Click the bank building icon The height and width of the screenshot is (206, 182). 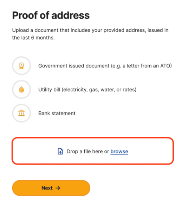[21, 113]
